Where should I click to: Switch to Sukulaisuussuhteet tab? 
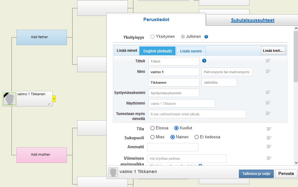253,20
